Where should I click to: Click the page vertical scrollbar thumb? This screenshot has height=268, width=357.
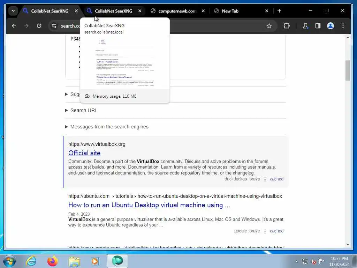(348, 70)
